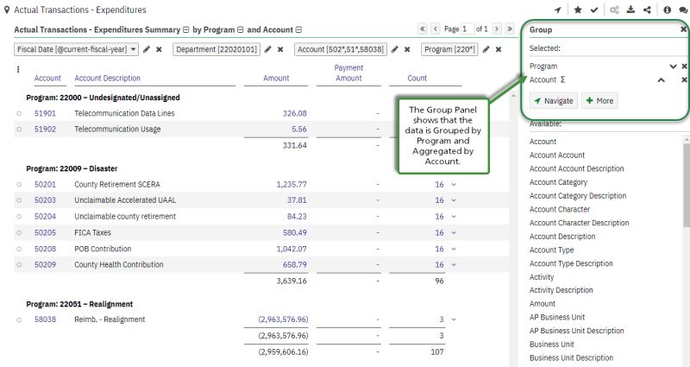Select row 58038 radio circle
This screenshot has width=690, height=367.
pos(19,320)
